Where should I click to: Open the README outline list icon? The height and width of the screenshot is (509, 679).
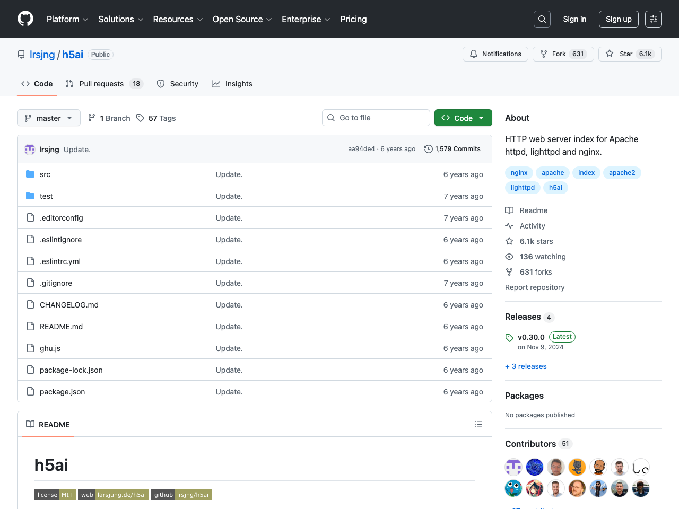coord(478,424)
